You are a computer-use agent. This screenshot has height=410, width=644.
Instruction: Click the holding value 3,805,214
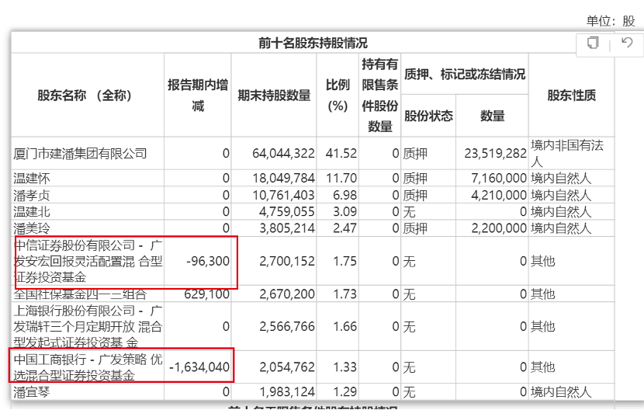[286, 228]
